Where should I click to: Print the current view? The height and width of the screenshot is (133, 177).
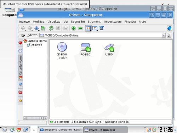(x=65, y=28)
